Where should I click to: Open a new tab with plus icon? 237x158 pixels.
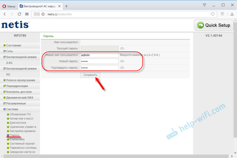pyautogui.click(x=66, y=6)
